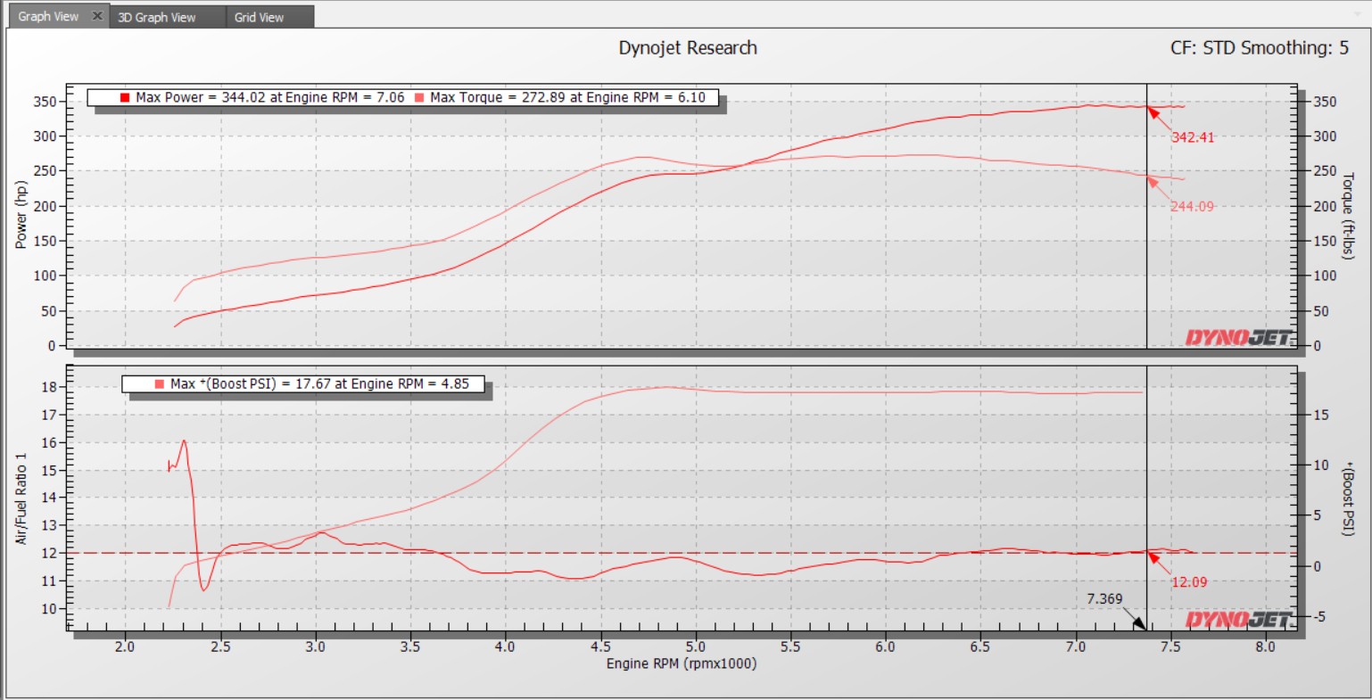
Task: Click the CF: STD Smoothing: 5 text
Action: click(x=1259, y=48)
